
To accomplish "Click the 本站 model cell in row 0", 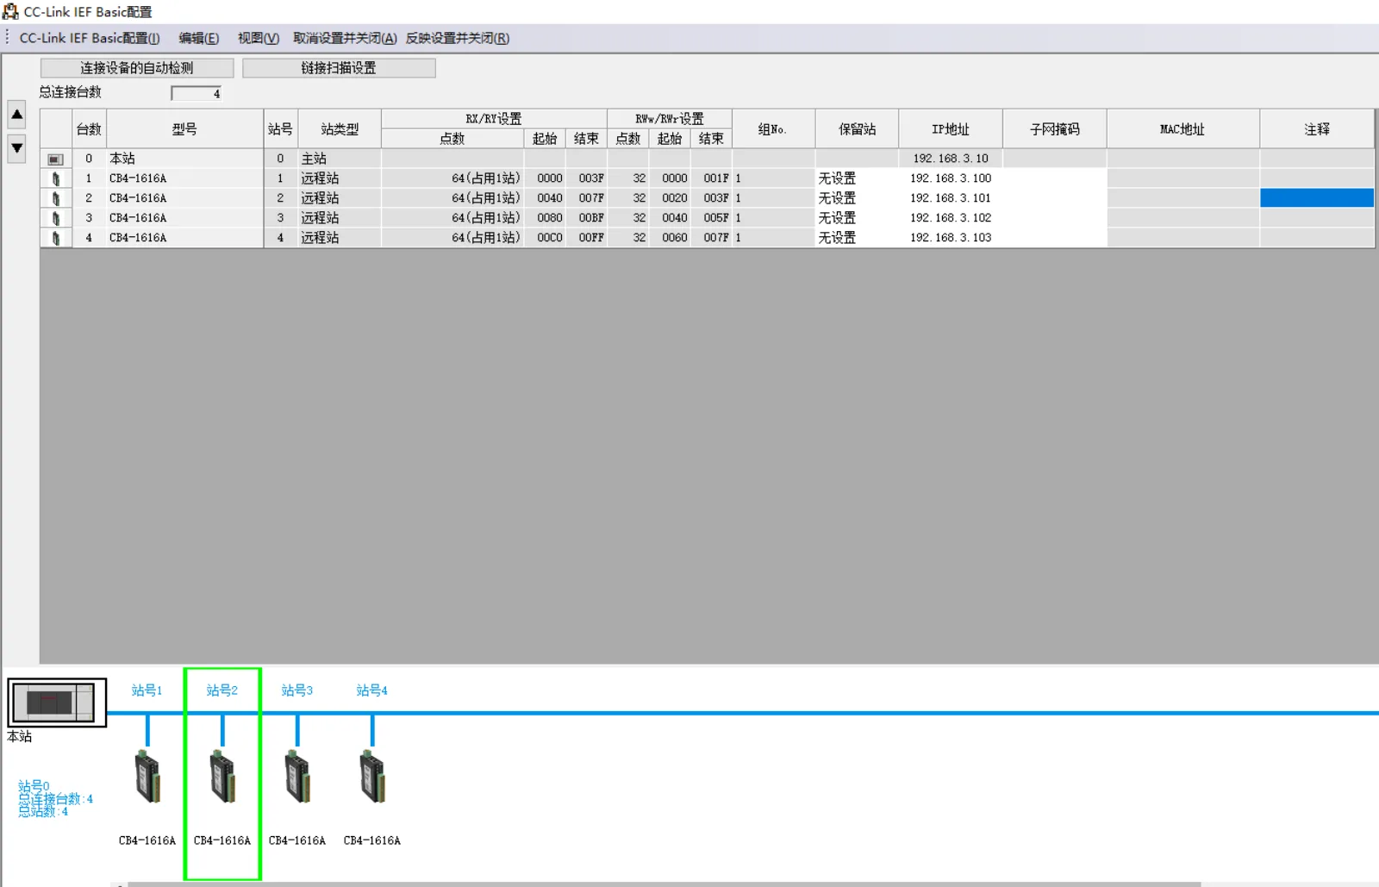I will coord(184,159).
